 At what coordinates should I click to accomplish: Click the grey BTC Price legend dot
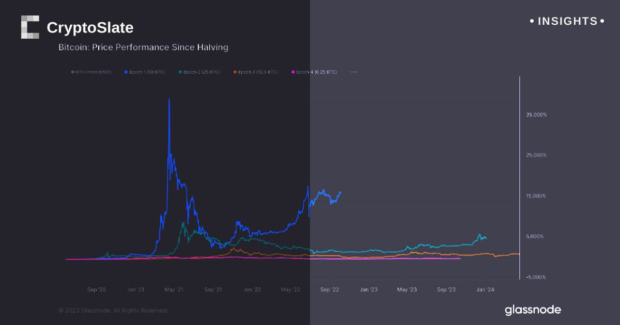click(72, 72)
